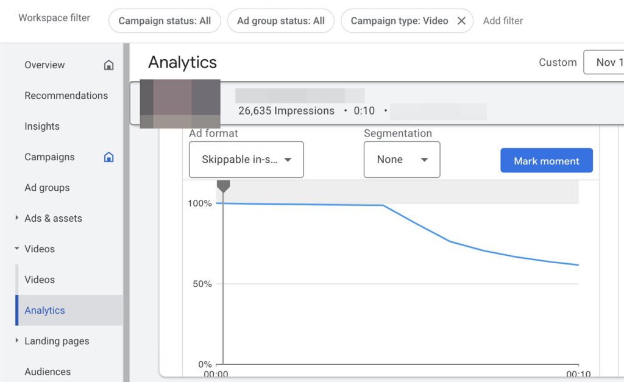Viewport: 624px width, 382px height.
Task: Click the Add filter option
Action: (x=503, y=20)
